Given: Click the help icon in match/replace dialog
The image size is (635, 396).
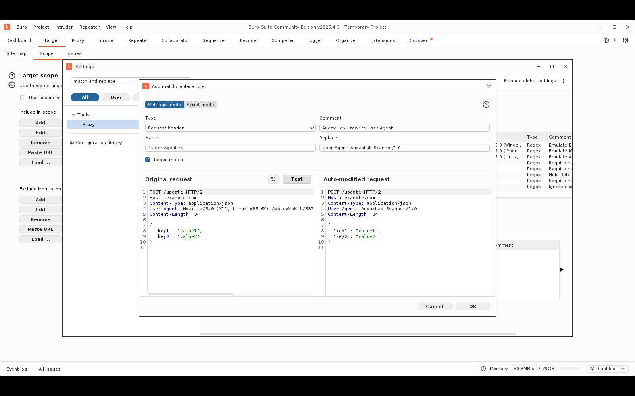Looking at the screenshot, I should (486, 105).
